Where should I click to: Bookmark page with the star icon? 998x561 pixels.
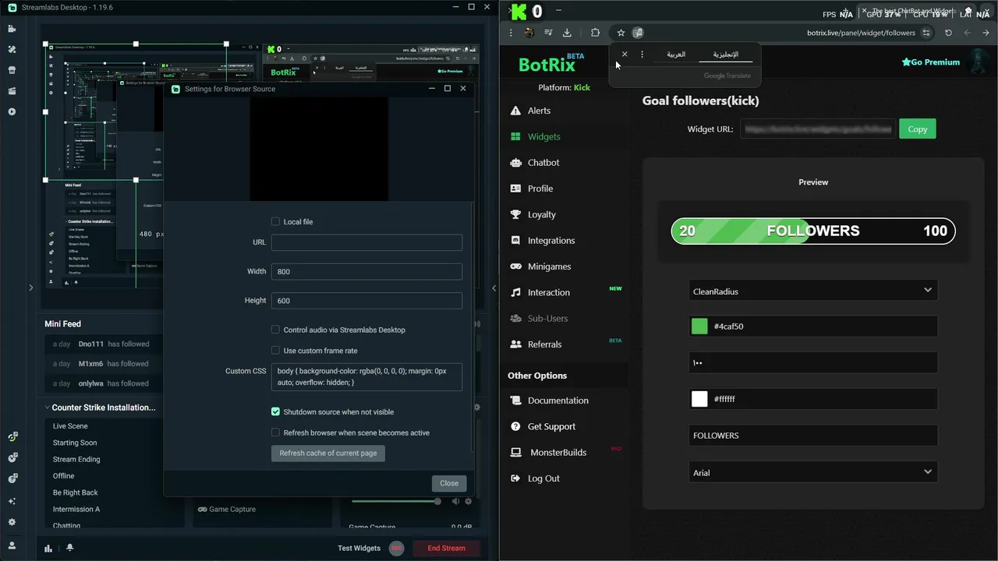621,33
